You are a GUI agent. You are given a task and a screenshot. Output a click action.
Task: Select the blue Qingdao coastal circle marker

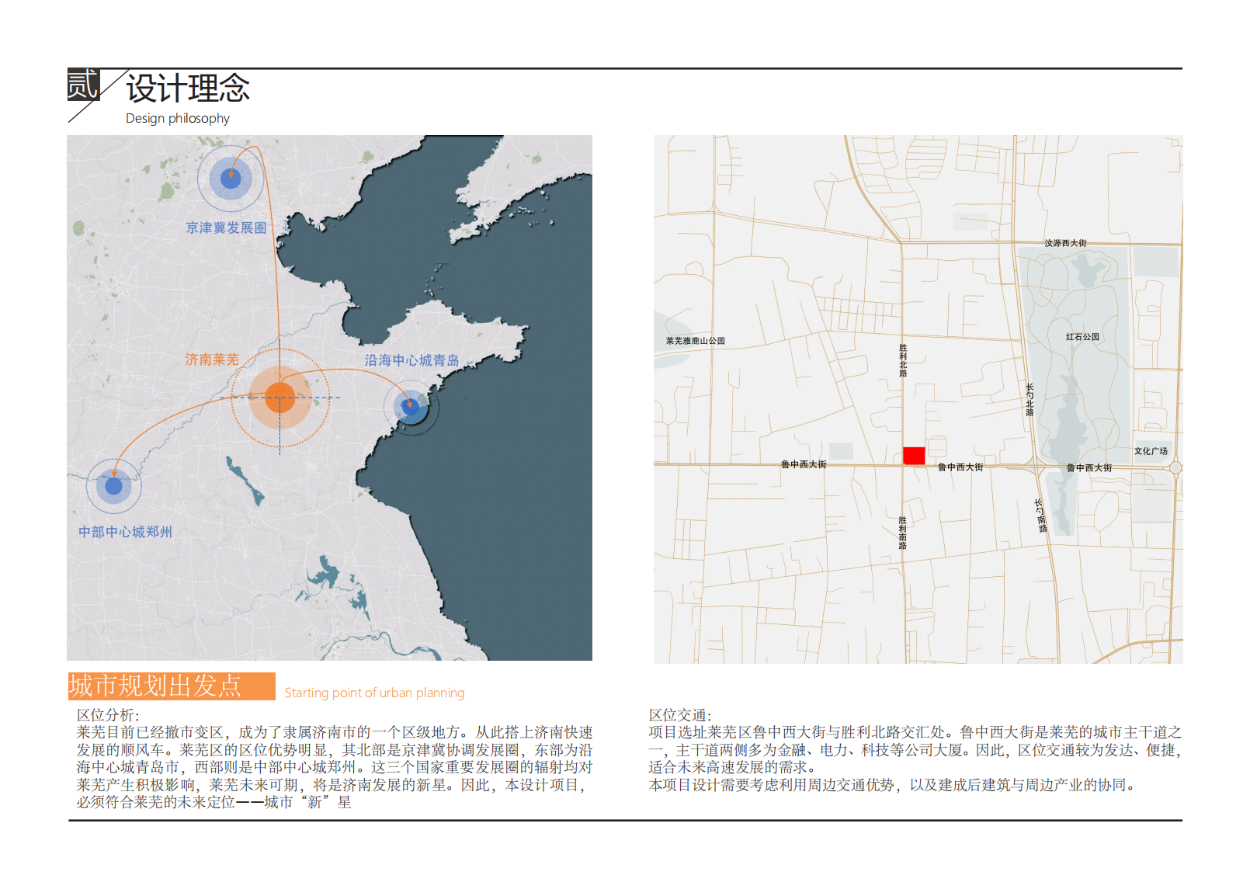[x=411, y=405]
